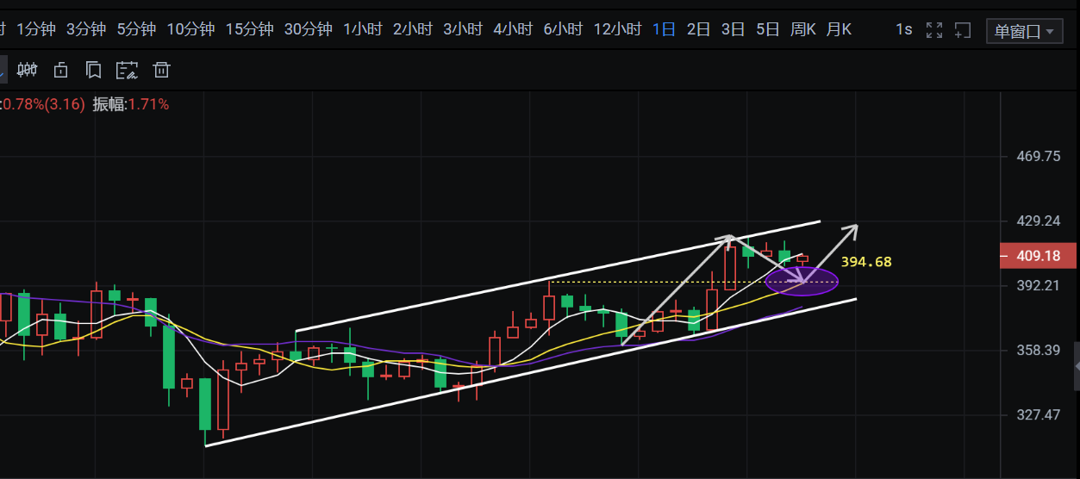Switch to the 10分钟 timeframe
This screenshot has height=479, width=1080.
(x=190, y=29)
